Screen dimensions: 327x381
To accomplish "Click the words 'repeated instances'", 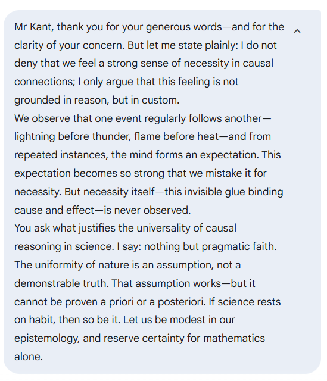I will click(x=60, y=155).
